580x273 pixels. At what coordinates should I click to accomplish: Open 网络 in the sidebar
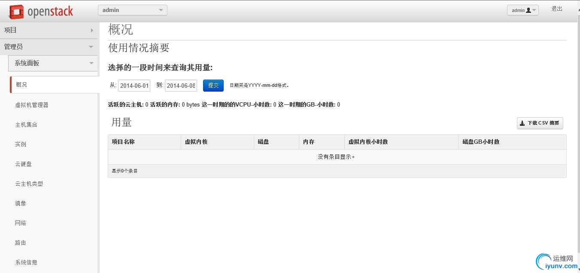(x=21, y=223)
